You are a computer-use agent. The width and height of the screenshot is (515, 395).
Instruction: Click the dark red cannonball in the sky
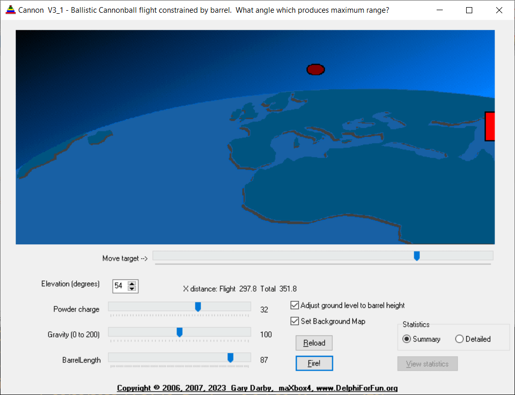316,70
